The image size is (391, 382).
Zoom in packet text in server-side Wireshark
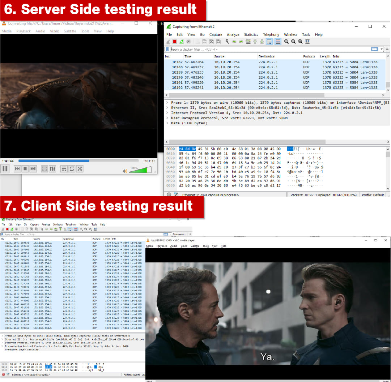(x=286, y=42)
